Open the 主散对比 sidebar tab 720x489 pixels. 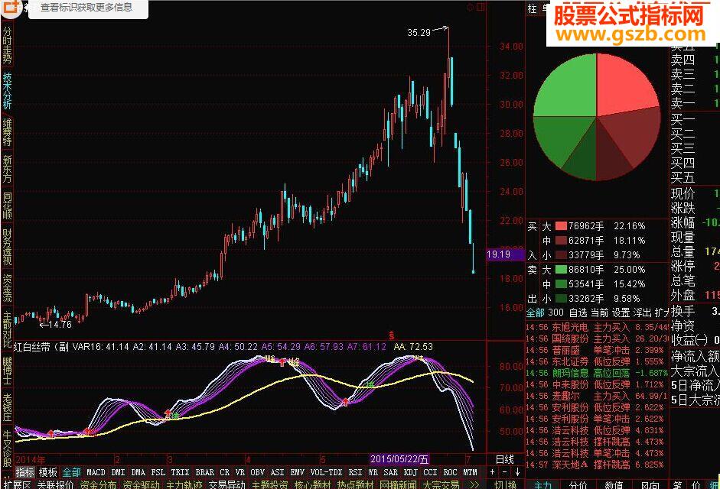(x=7, y=330)
